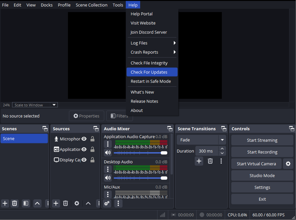Screen dimensions: 296x220
Task: Open source properties gear in Sources panel
Action: click(x=77, y=203)
